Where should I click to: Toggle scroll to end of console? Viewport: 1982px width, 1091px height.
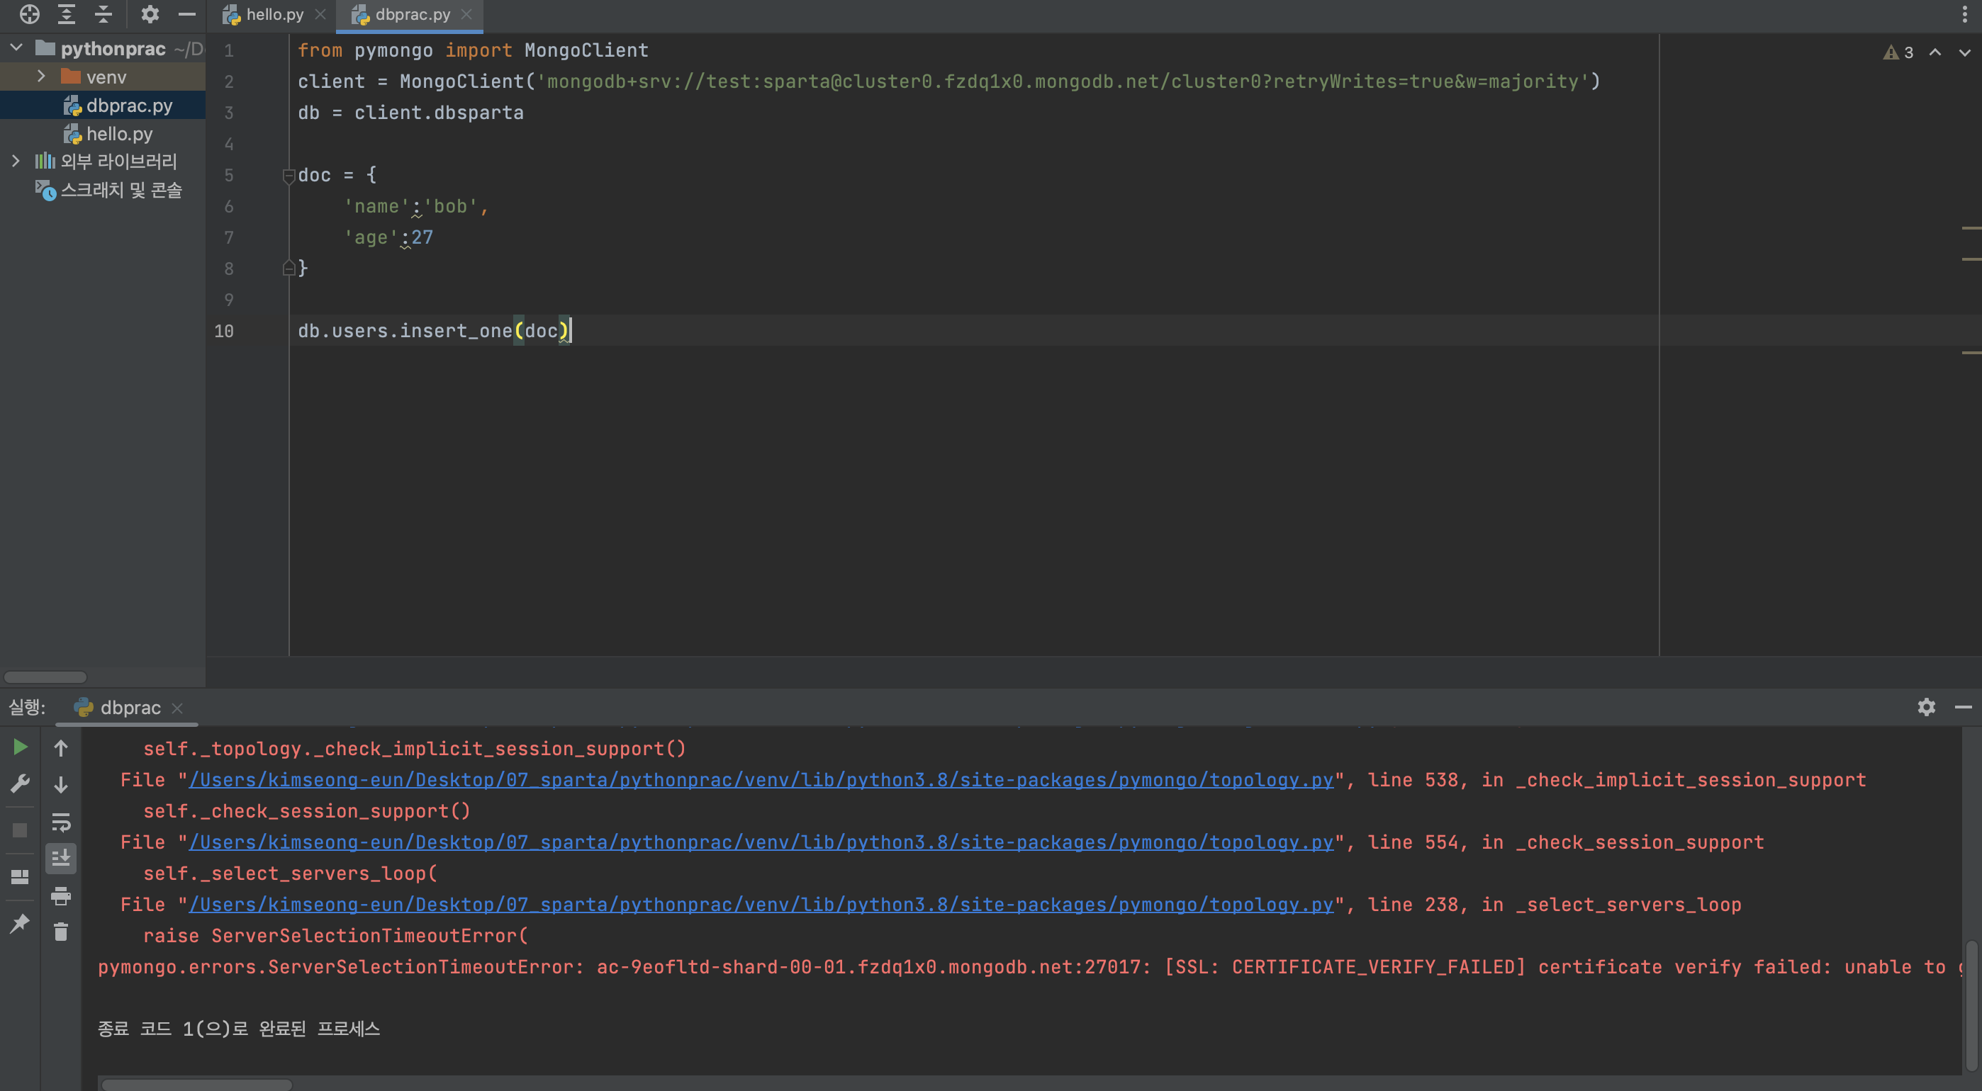pos(61,858)
